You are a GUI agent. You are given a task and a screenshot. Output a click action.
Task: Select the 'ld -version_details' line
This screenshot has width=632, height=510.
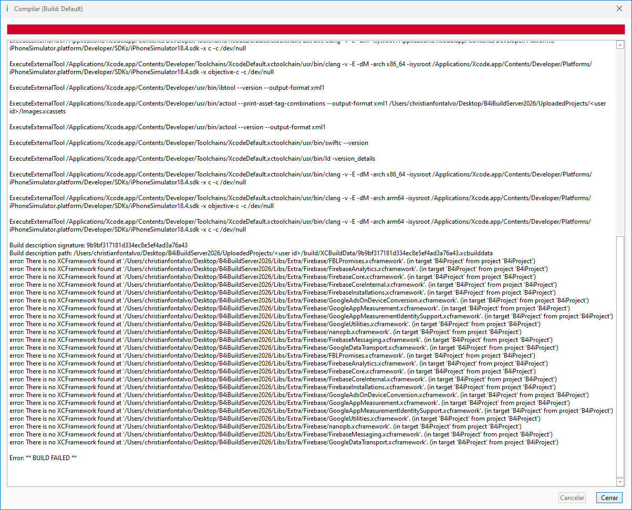192,159
